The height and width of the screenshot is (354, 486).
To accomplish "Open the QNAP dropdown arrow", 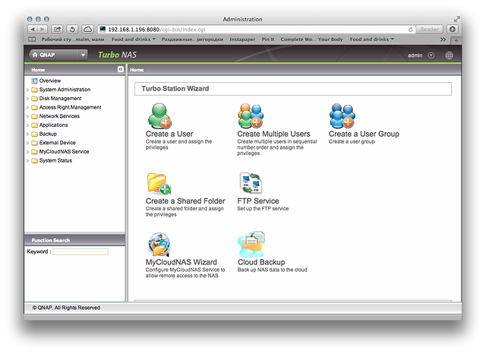I will point(83,55).
